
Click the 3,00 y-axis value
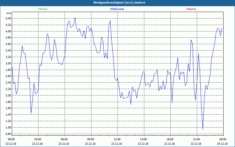(9, 64)
